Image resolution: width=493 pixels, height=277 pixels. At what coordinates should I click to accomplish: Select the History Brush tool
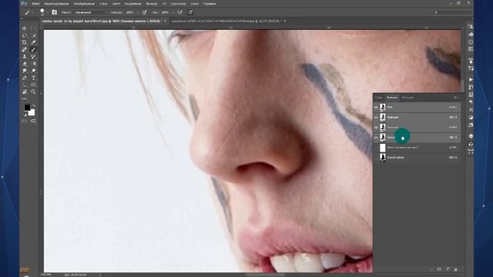tap(33, 56)
